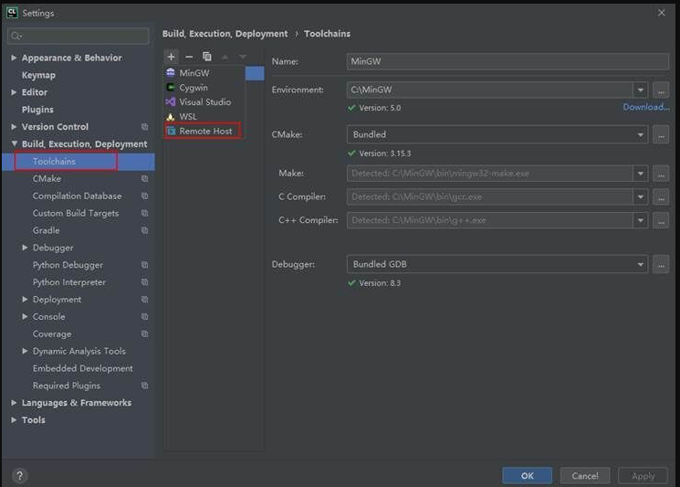Viewport: 680px width, 487px height.
Task: Select the Remote Host toolchain
Action: pos(204,131)
